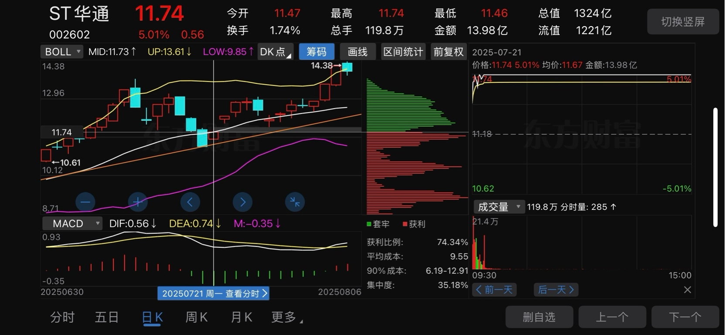The image size is (725, 335).
Task: Tap 套牢 green legend item
Action: coord(378,224)
